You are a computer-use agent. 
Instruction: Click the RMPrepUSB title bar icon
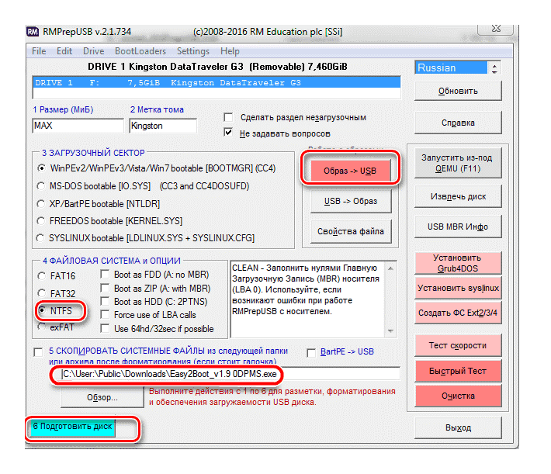pos(33,32)
